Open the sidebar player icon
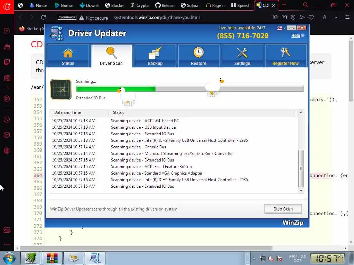The width and height of the screenshot is (354, 265). click(7, 98)
